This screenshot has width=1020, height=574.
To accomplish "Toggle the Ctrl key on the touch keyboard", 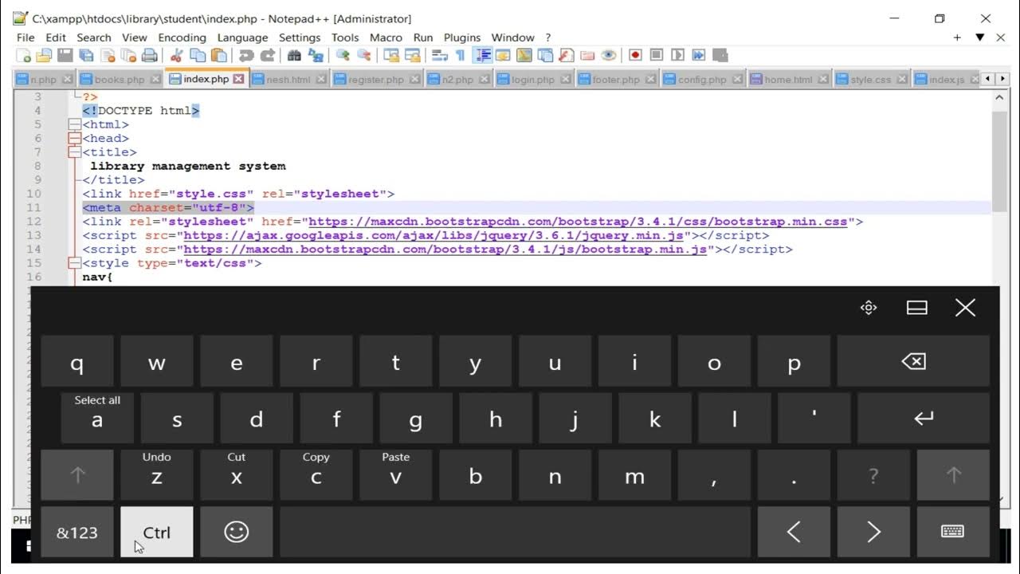I will pyautogui.click(x=157, y=532).
